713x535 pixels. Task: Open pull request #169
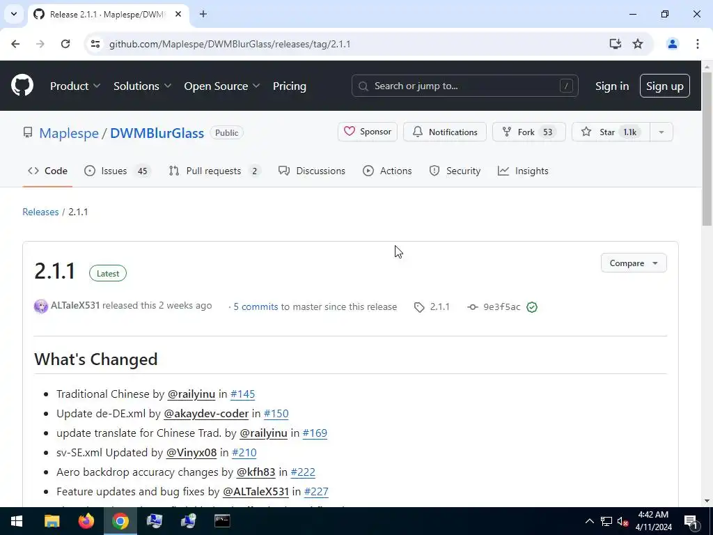[315, 433]
